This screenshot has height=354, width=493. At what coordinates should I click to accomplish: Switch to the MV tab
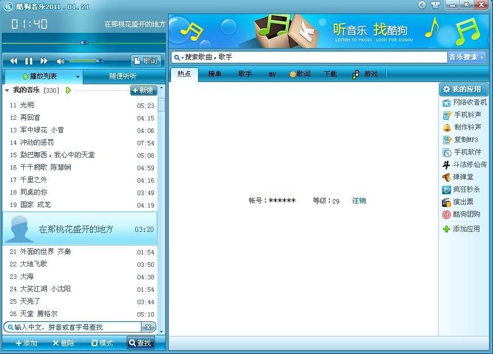[272, 74]
